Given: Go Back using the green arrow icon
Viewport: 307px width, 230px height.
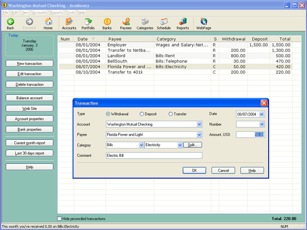Looking at the screenshot, I should point(11,22).
